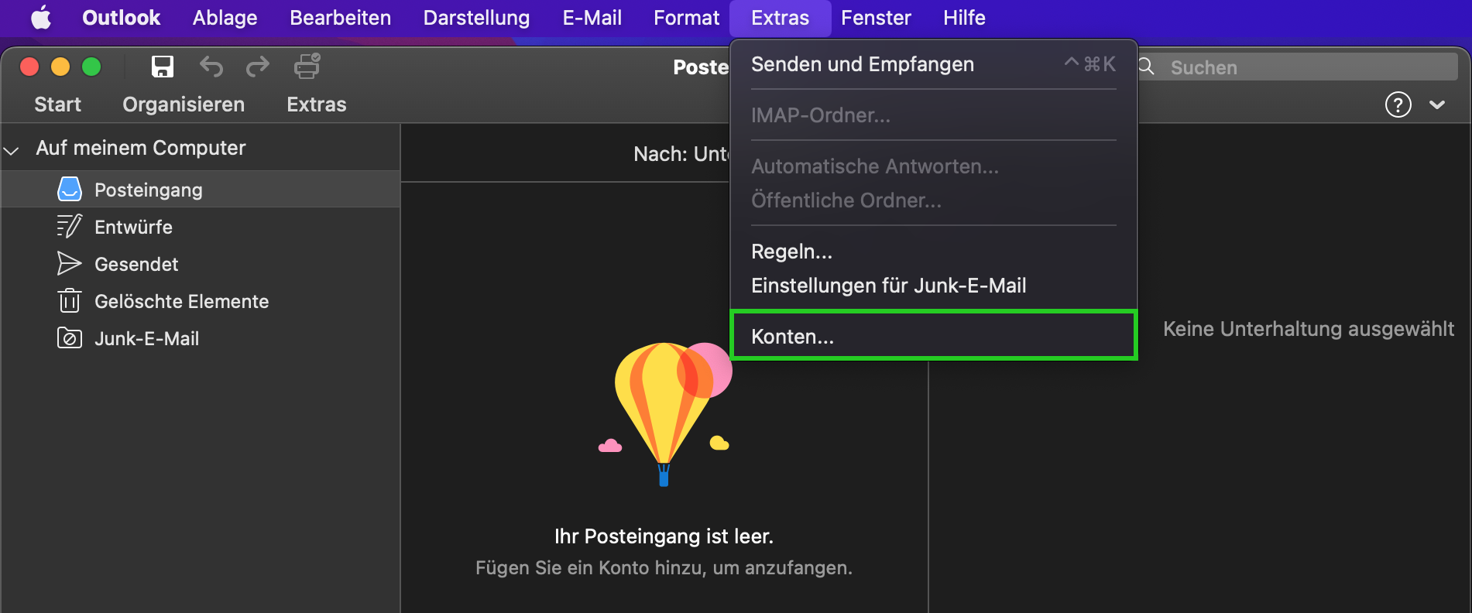
Task: Click the Posteingang inbox icon
Action: 70,189
